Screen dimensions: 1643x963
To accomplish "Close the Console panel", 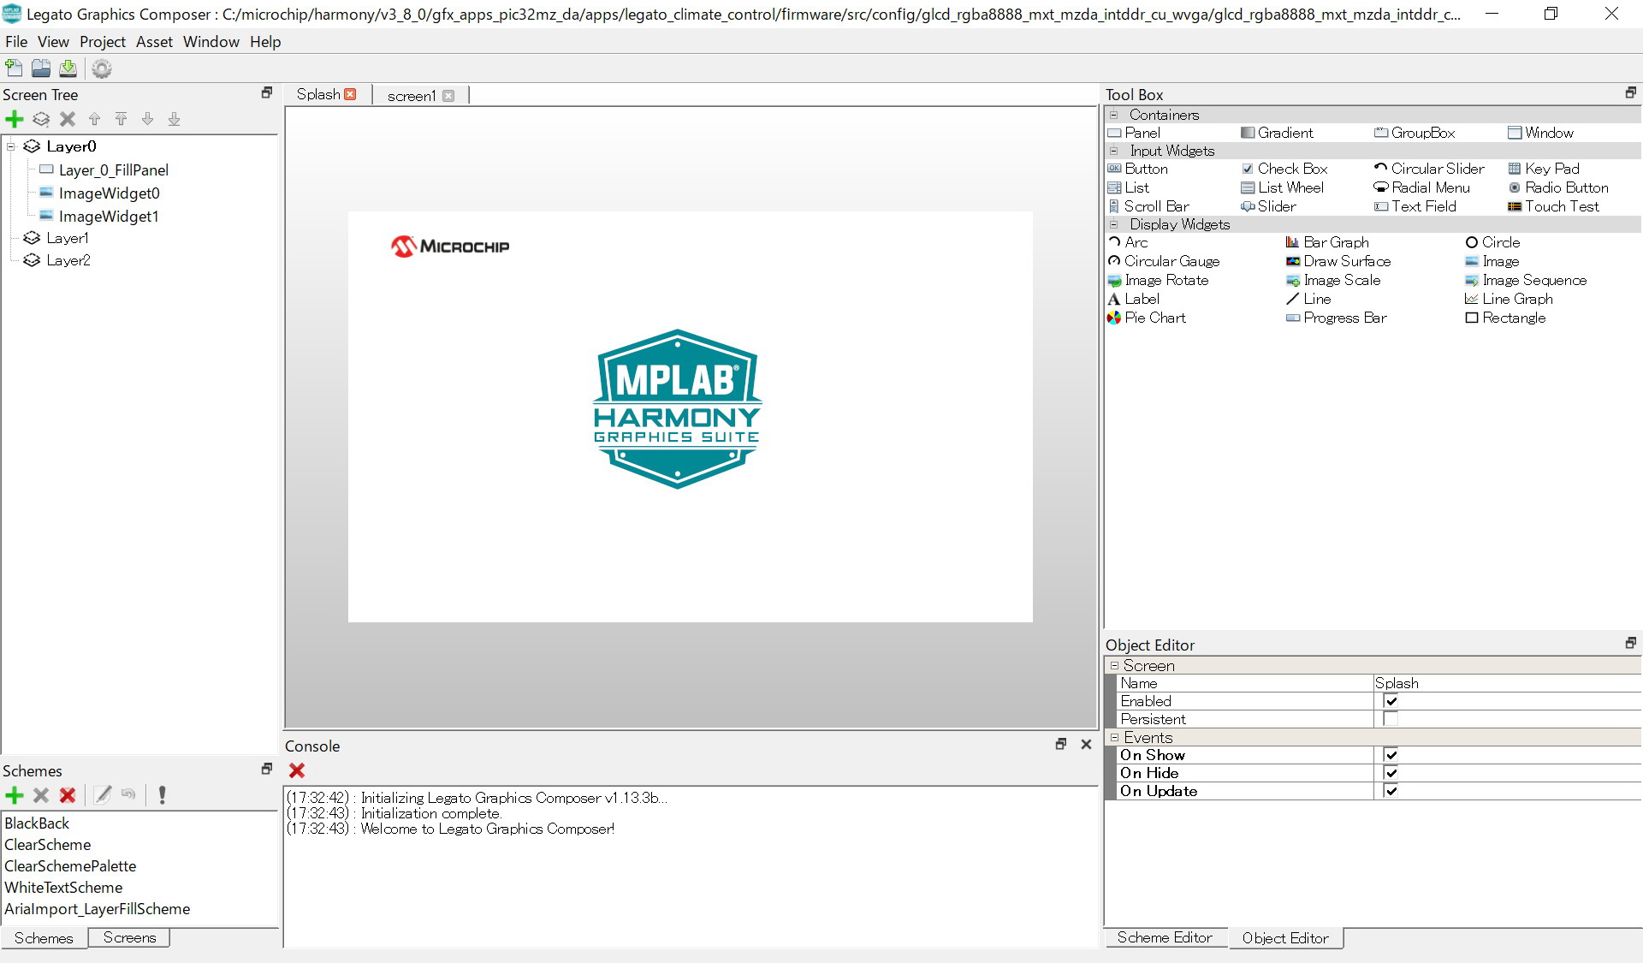I will [1086, 745].
